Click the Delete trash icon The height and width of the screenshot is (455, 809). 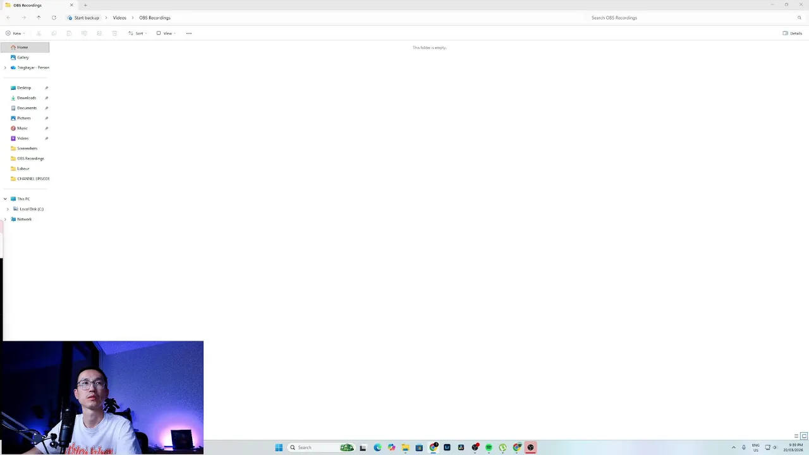(x=114, y=33)
